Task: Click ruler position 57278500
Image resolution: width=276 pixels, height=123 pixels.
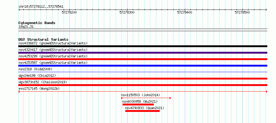Action: (x=243, y=12)
